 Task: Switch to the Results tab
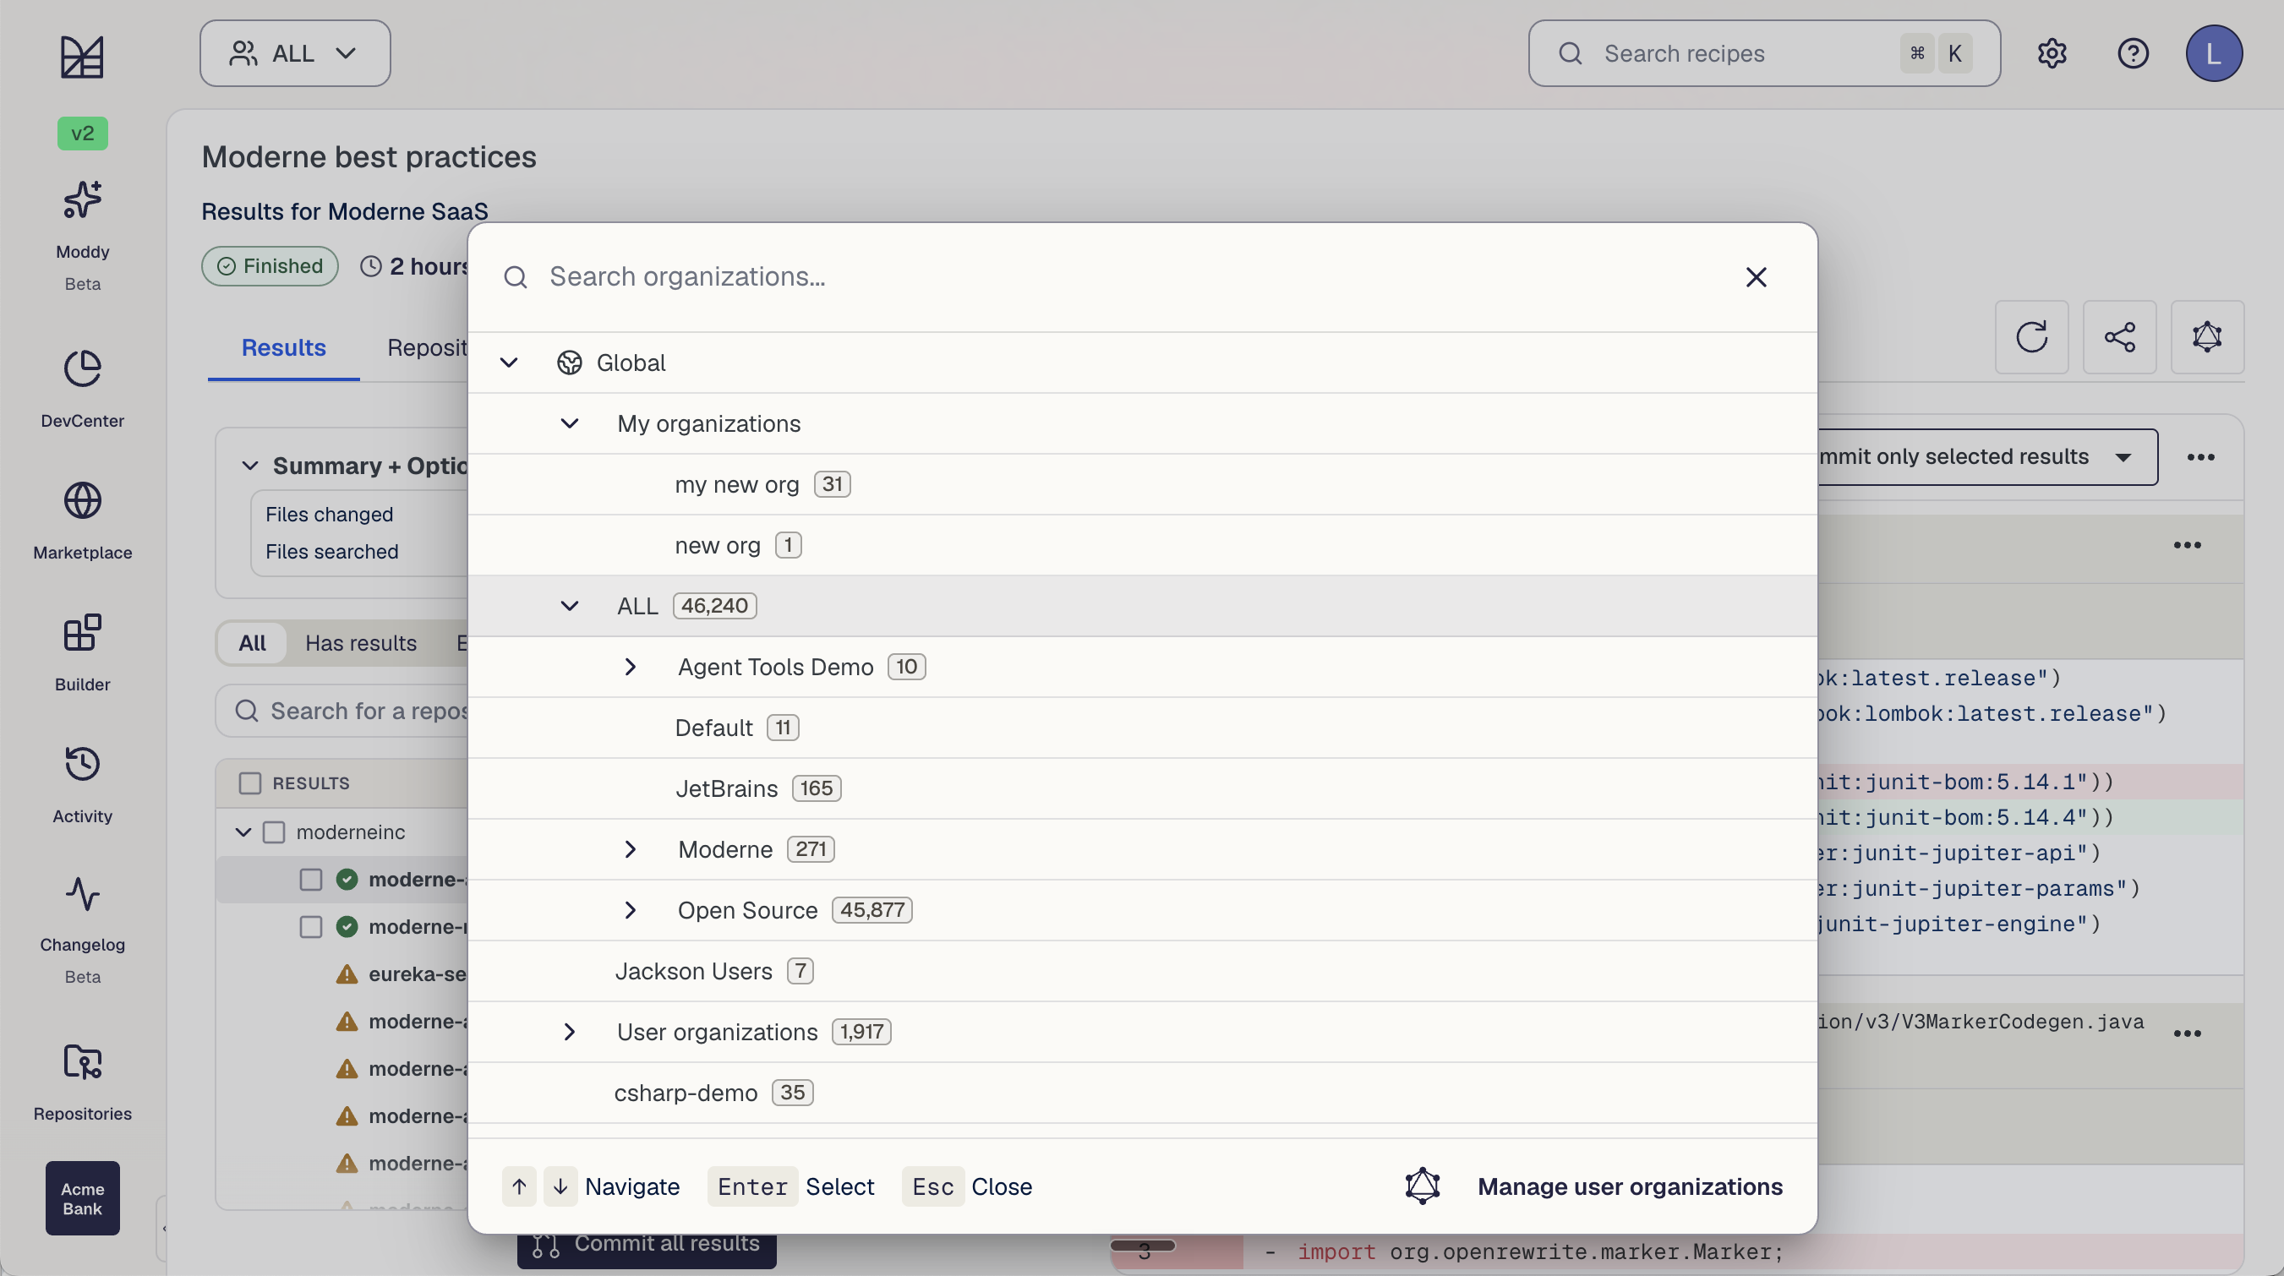pyautogui.click(x=284, y=347)
